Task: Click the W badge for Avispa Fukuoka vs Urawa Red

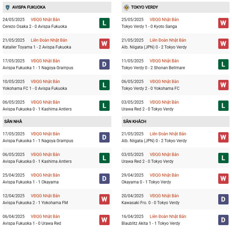Action: tap(104, 220)
